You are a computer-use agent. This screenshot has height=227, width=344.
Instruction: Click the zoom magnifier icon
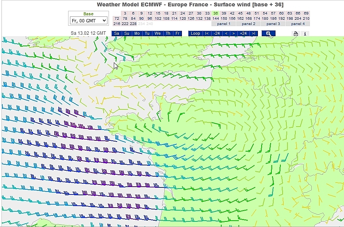(x=268, y=33)
